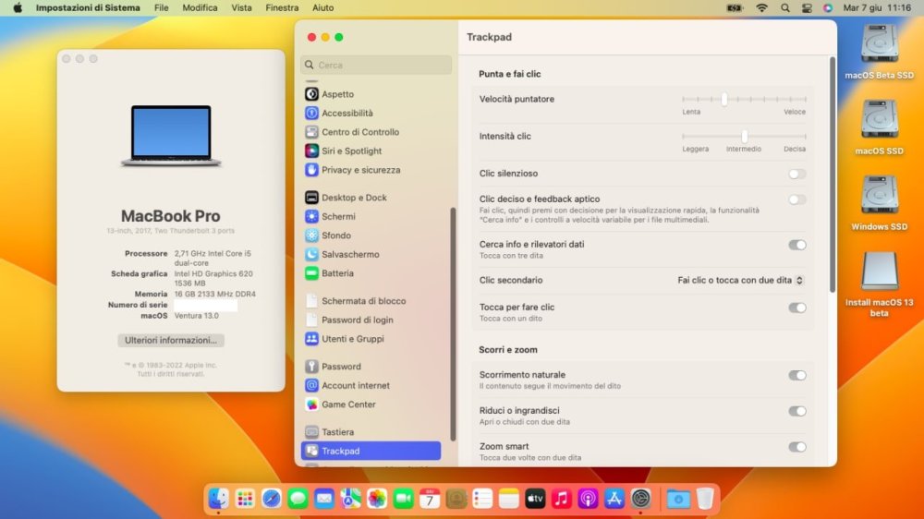The width and height of the screenshot is (924, 519).
Task: Open the Aiuto menu
Action: tap(322, 7)
